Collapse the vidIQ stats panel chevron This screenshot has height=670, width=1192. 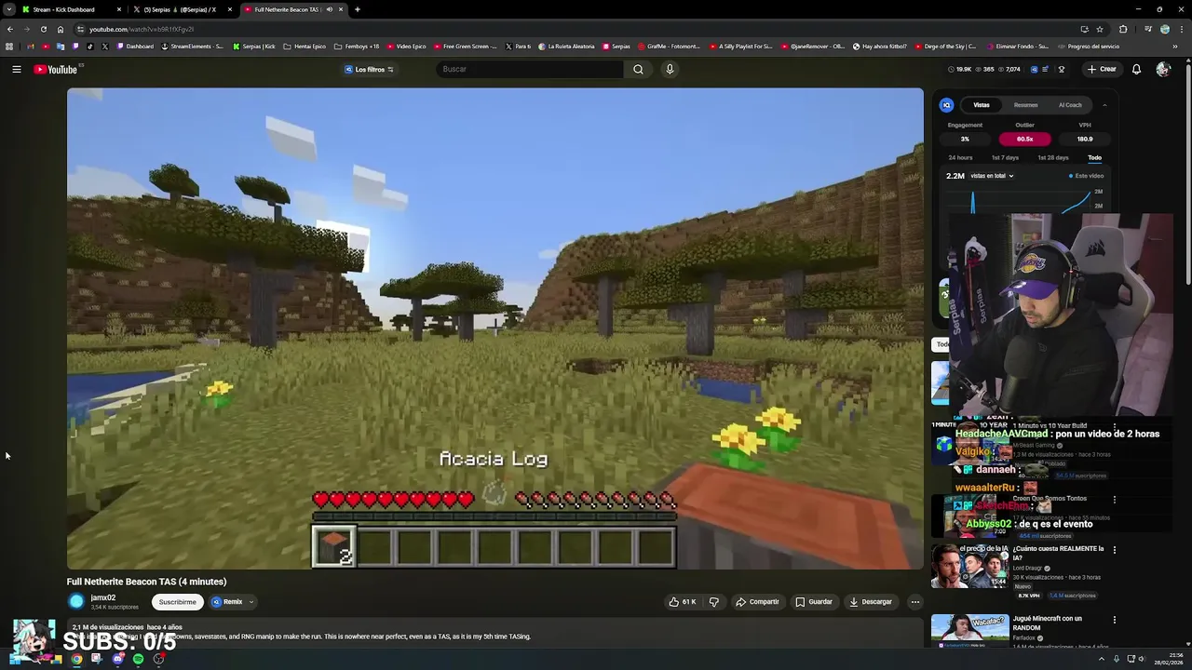pyautogui.click(x=1104, y=105)
